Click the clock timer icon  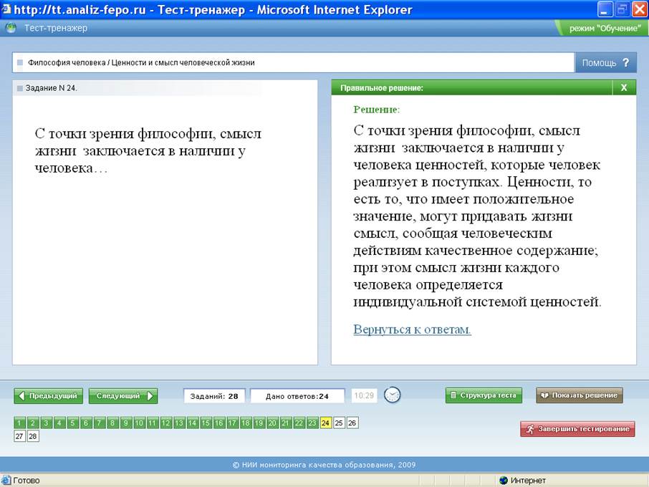[x=392, y=395]
